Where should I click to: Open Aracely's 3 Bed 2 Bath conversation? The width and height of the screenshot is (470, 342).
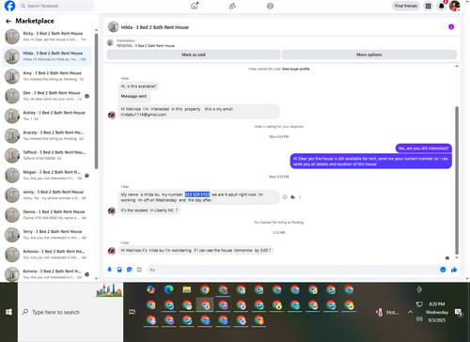47,135
